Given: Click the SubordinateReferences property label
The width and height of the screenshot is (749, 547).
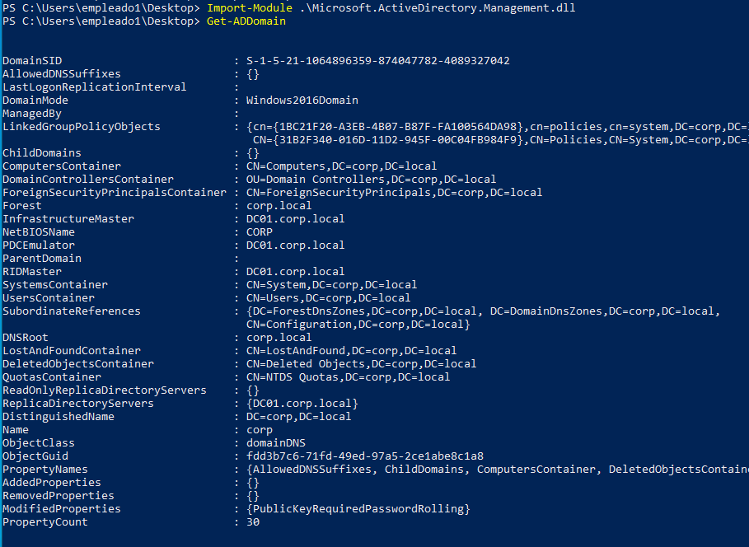Looking at the screenshot, I should tap(72, 311).
